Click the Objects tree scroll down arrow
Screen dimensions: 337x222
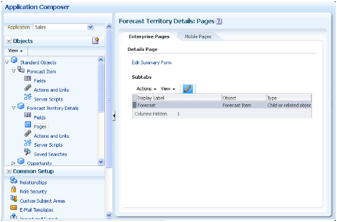point(101,162)
